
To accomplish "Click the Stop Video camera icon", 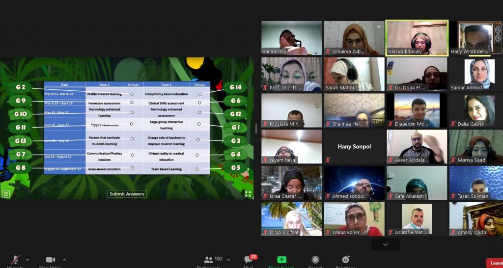I will [x=51, y=260].
